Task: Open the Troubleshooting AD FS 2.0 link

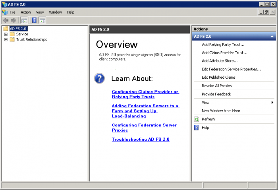Action: (x=140, y=140)
